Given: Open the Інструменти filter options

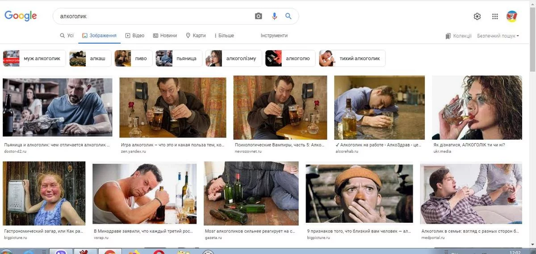Looking at the screenshot, I should pos(274,36).
